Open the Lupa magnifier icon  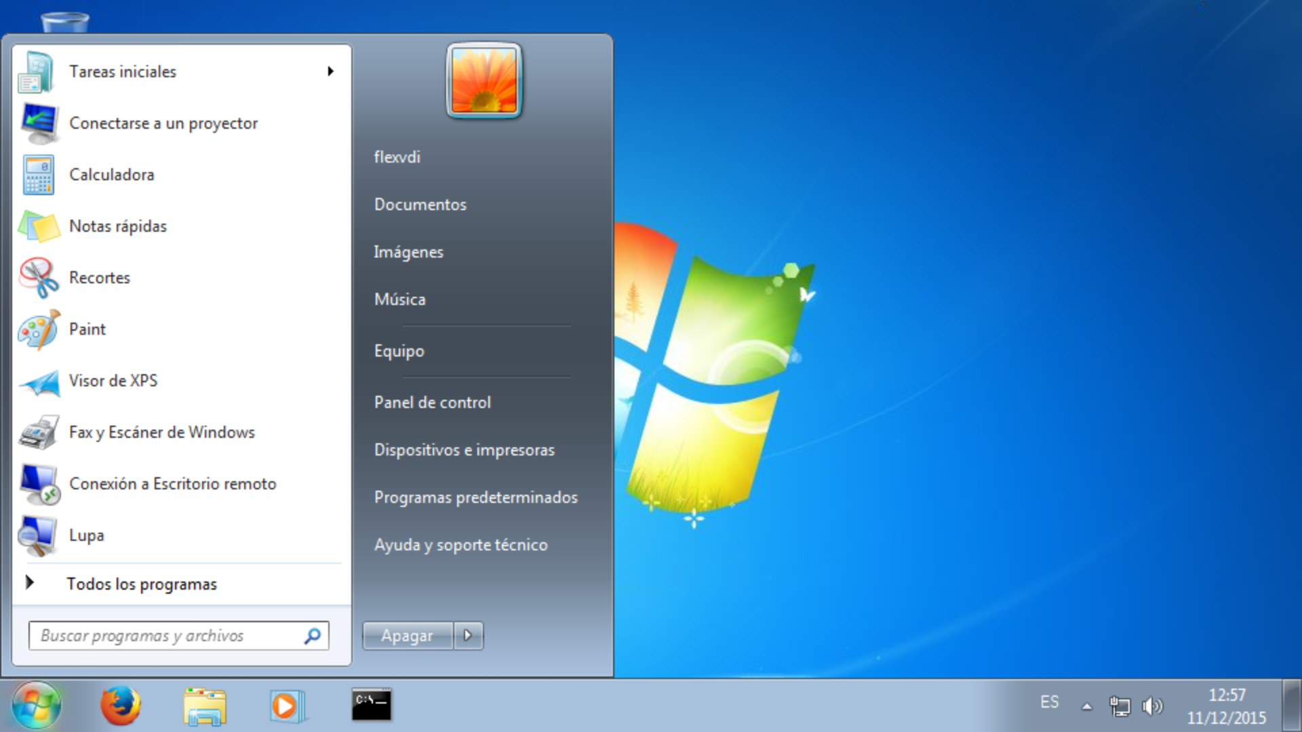[x=38, y=535]
